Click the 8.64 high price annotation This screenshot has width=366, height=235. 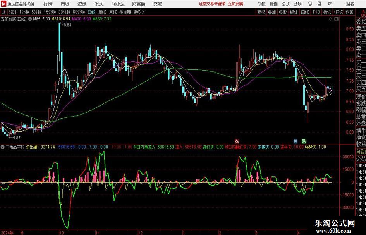click(67, 25)
